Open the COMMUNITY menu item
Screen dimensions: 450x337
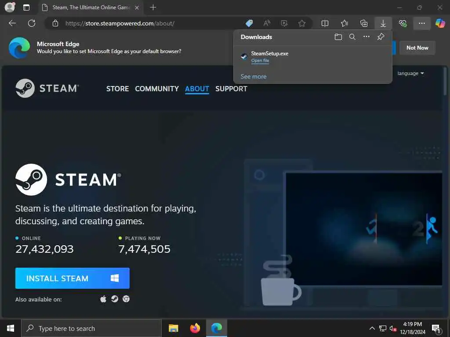tap(157, 89)
